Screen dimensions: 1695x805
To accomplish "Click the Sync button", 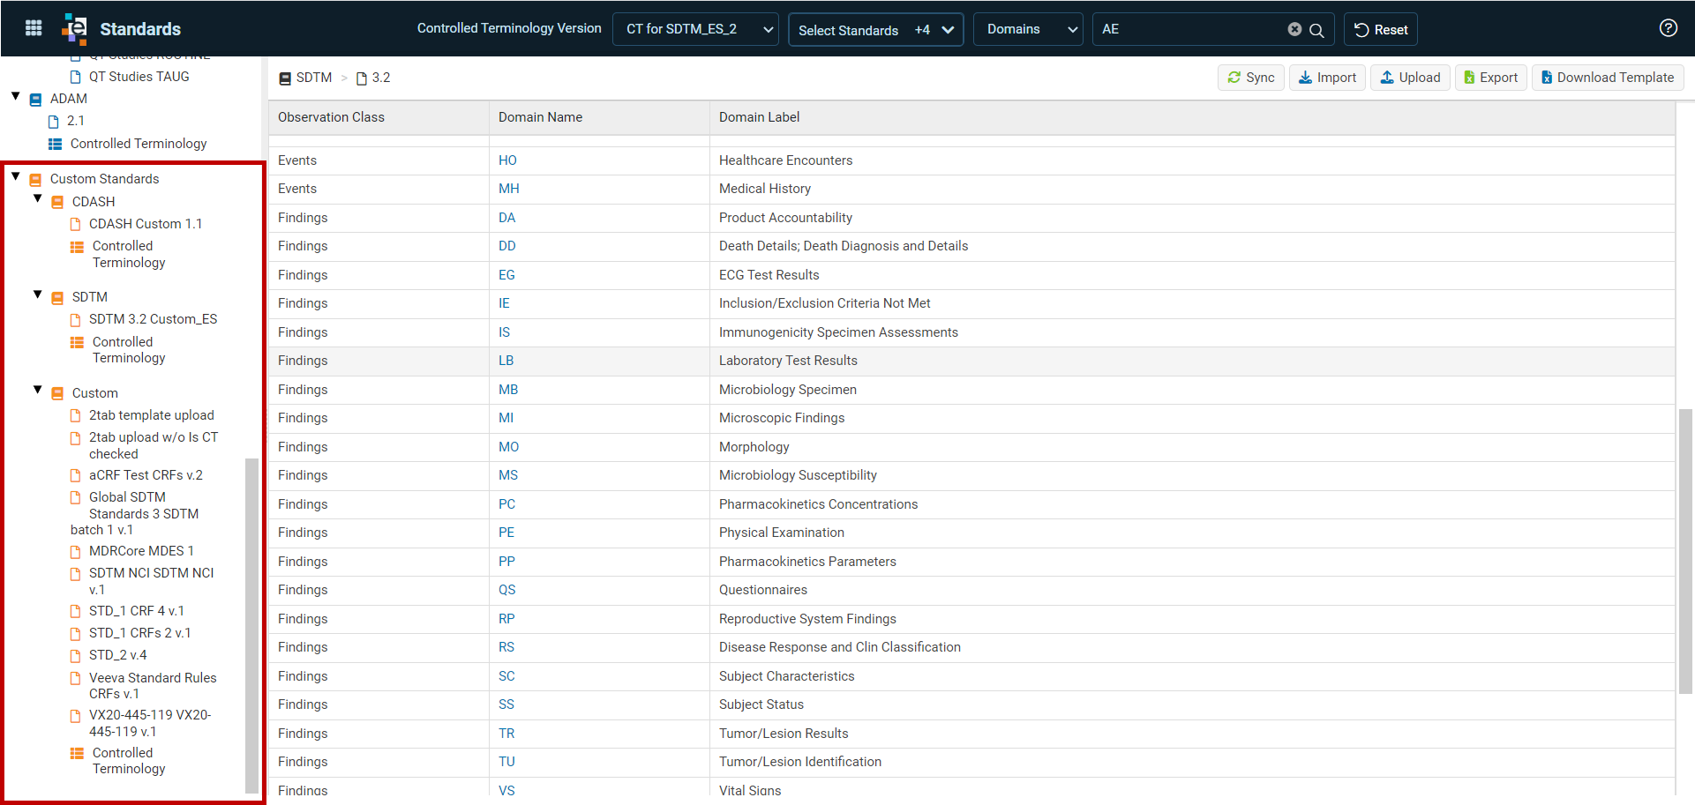I will (x=1251, y=78).
